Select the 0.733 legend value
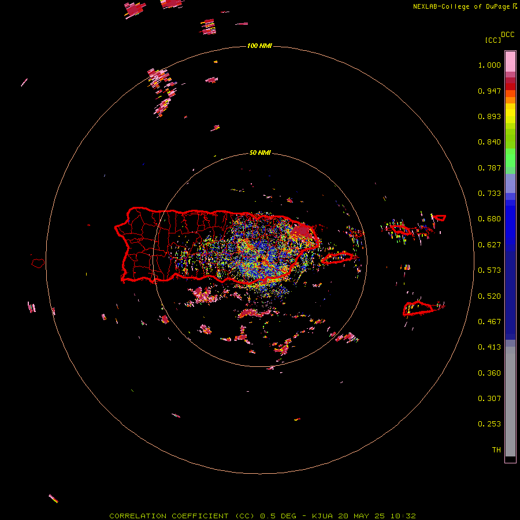 pyautogui.click(x=489, y=194)
